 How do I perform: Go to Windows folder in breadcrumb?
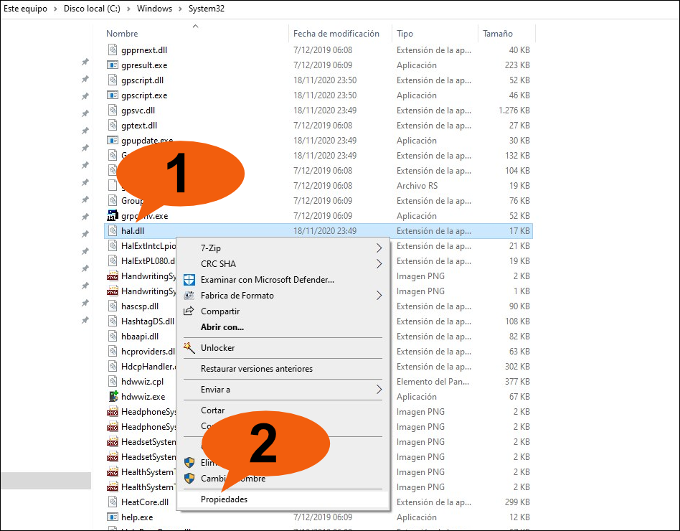coord(154,9)
